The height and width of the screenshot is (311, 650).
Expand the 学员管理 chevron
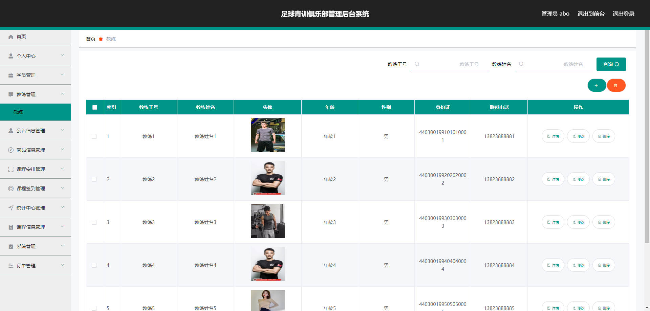tap(62, 74)
